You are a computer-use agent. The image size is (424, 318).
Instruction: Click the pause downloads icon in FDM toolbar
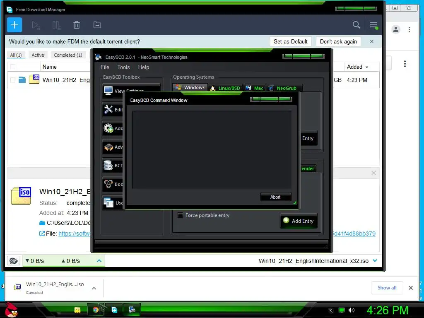[56, 25]
